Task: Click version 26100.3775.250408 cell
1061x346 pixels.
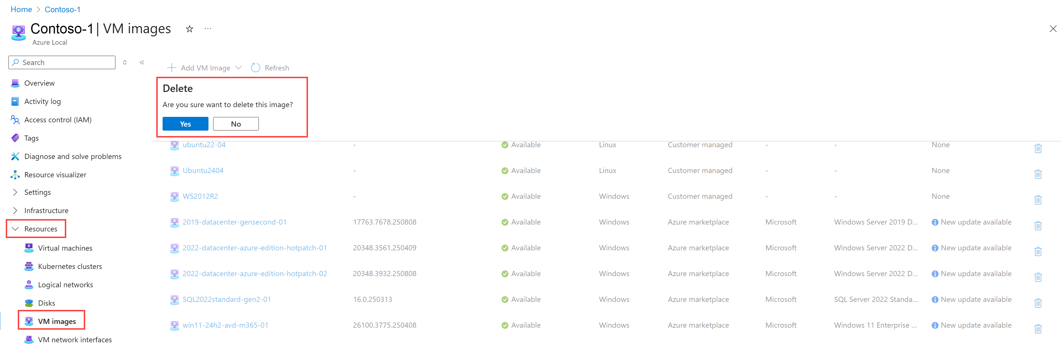Action: coord(385,325)
